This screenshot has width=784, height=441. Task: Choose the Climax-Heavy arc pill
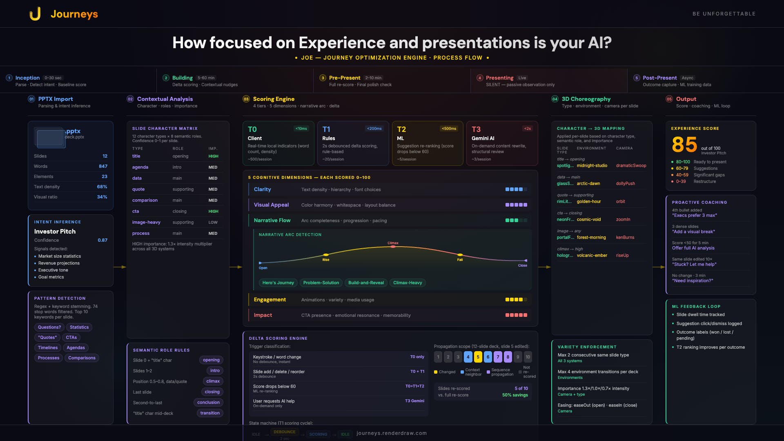pos(408,283)
